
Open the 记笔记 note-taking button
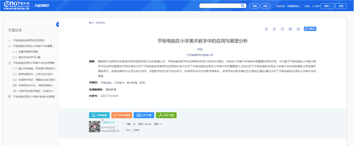310,29
